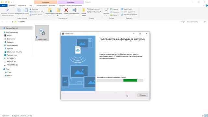This screenshot has width=208, height=117.
Task: Click the Копировать icon in the clipboard group
Action: point(19,10)
